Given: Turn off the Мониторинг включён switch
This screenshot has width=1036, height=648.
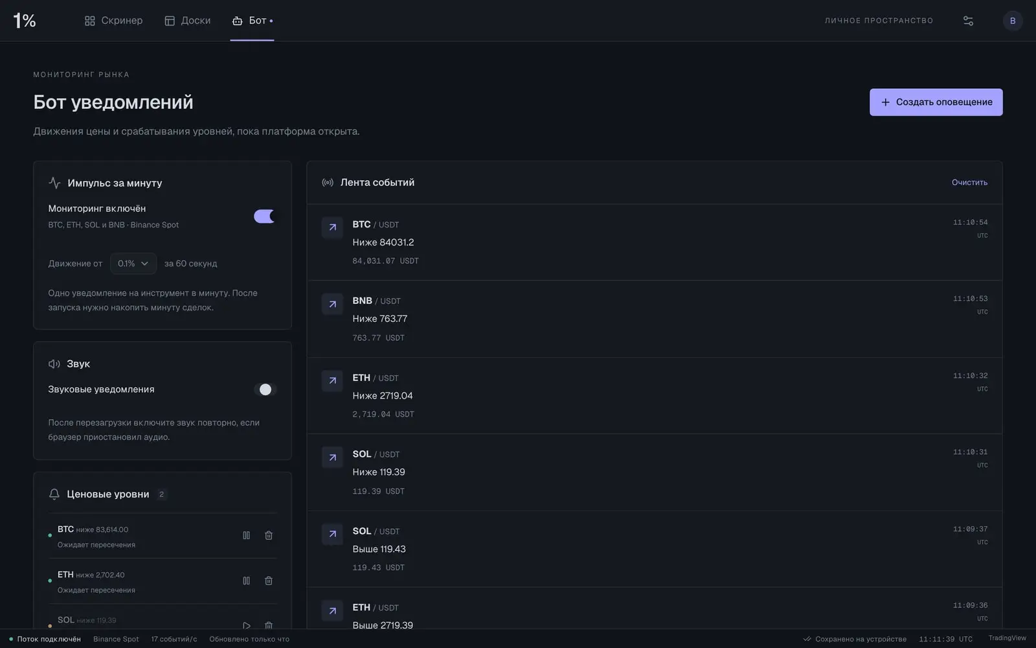Looking at the screenshot, I should pos(264,216).
